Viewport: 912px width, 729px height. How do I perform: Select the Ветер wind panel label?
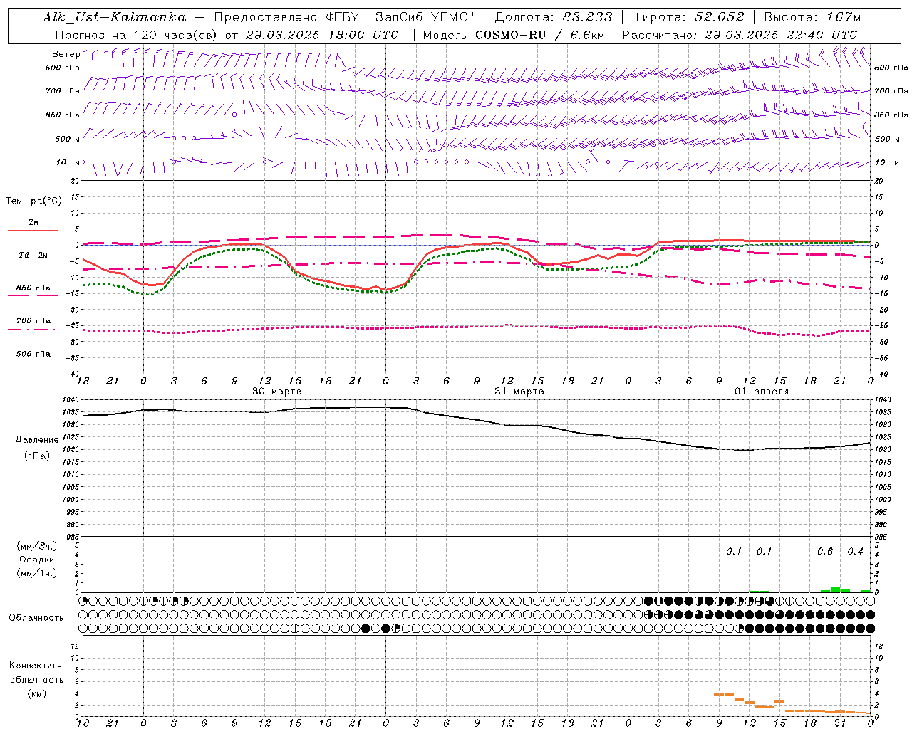[66, 54]
